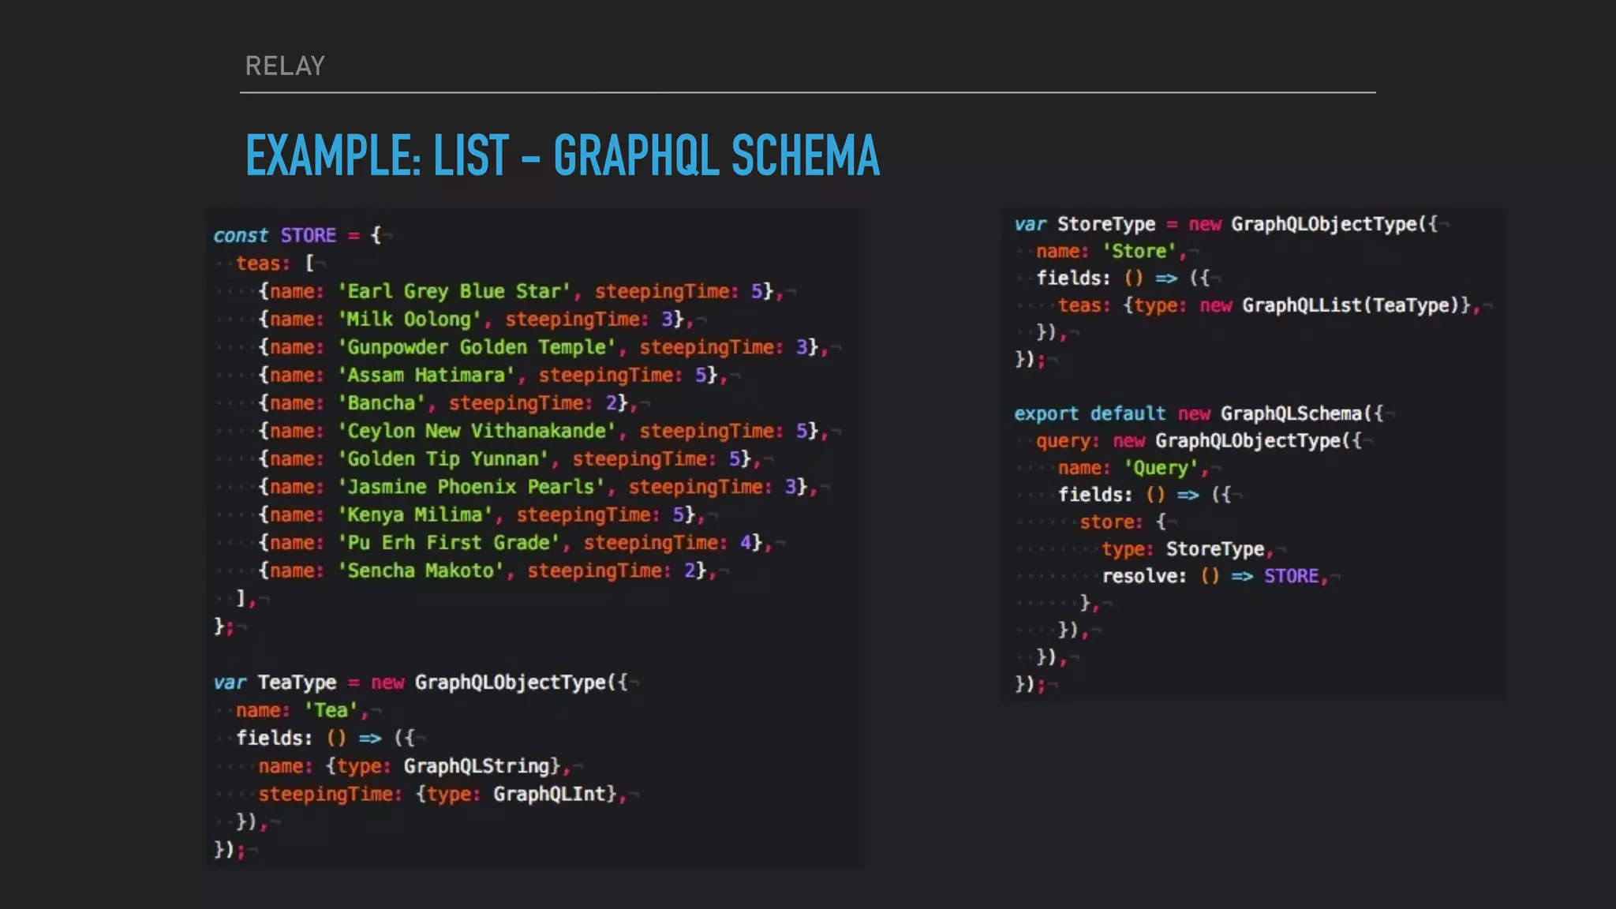
Task: Click GraphQLString in the name field
Action: point(477,766)
